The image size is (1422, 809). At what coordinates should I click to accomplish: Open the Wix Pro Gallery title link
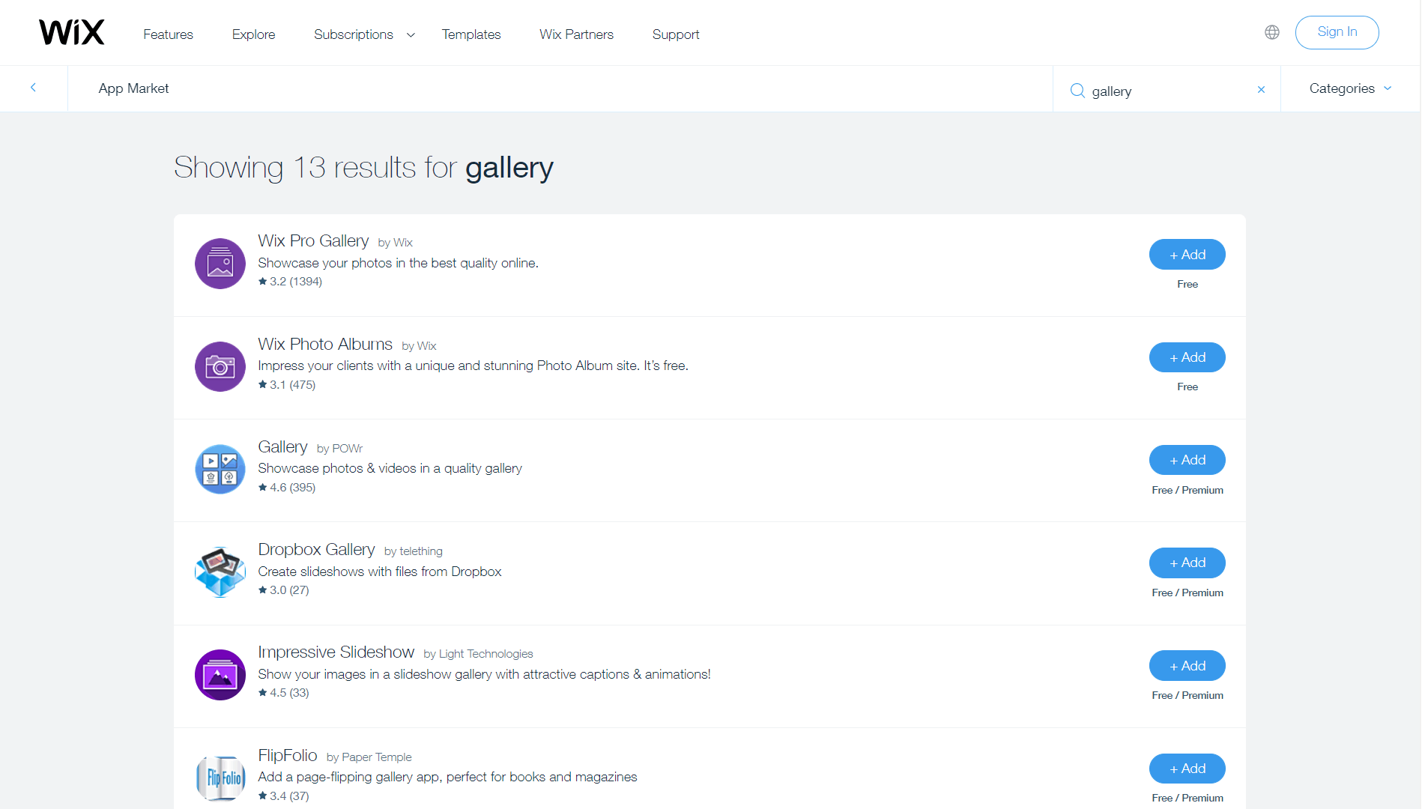click(313, 240)
